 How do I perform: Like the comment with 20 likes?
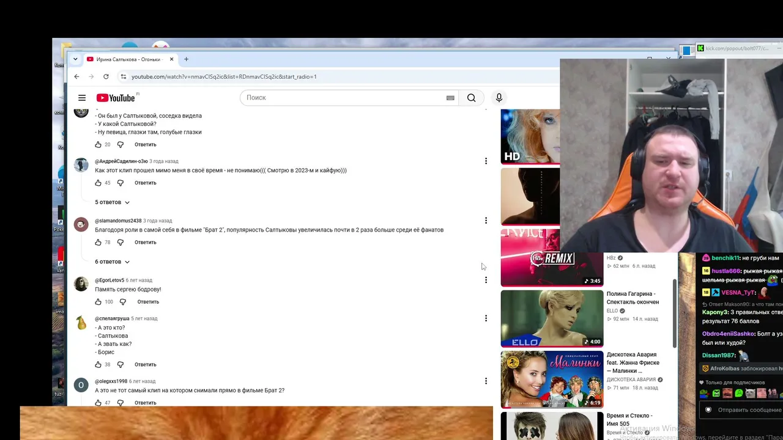tap(98, 145)
